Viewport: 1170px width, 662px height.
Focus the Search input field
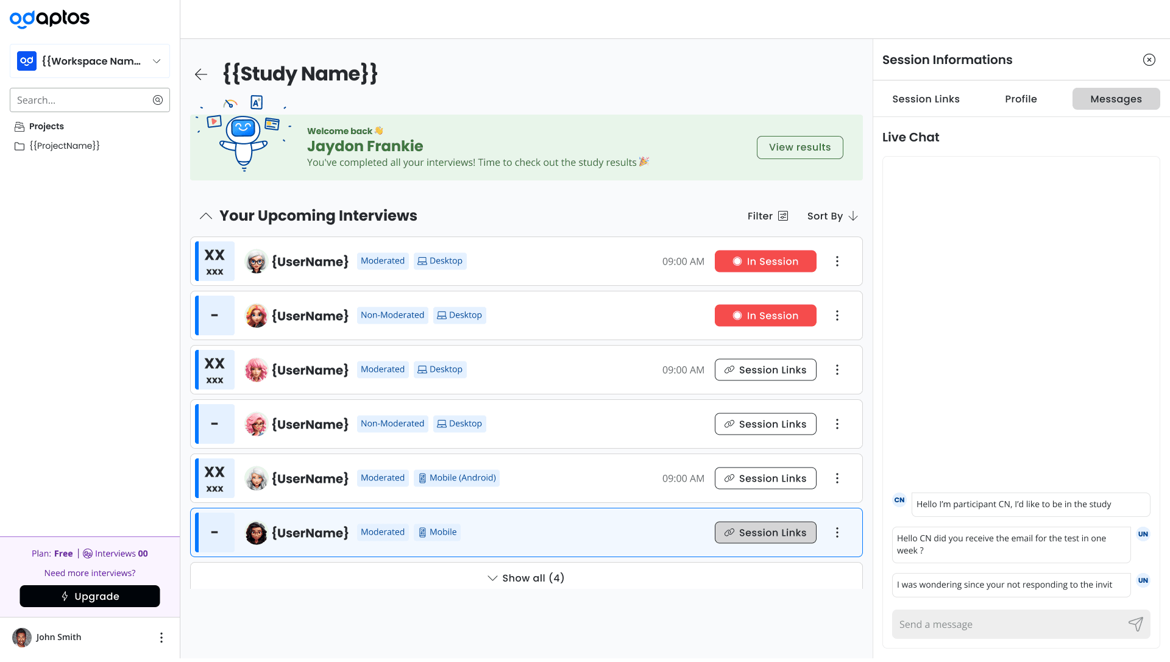[90, 100]
